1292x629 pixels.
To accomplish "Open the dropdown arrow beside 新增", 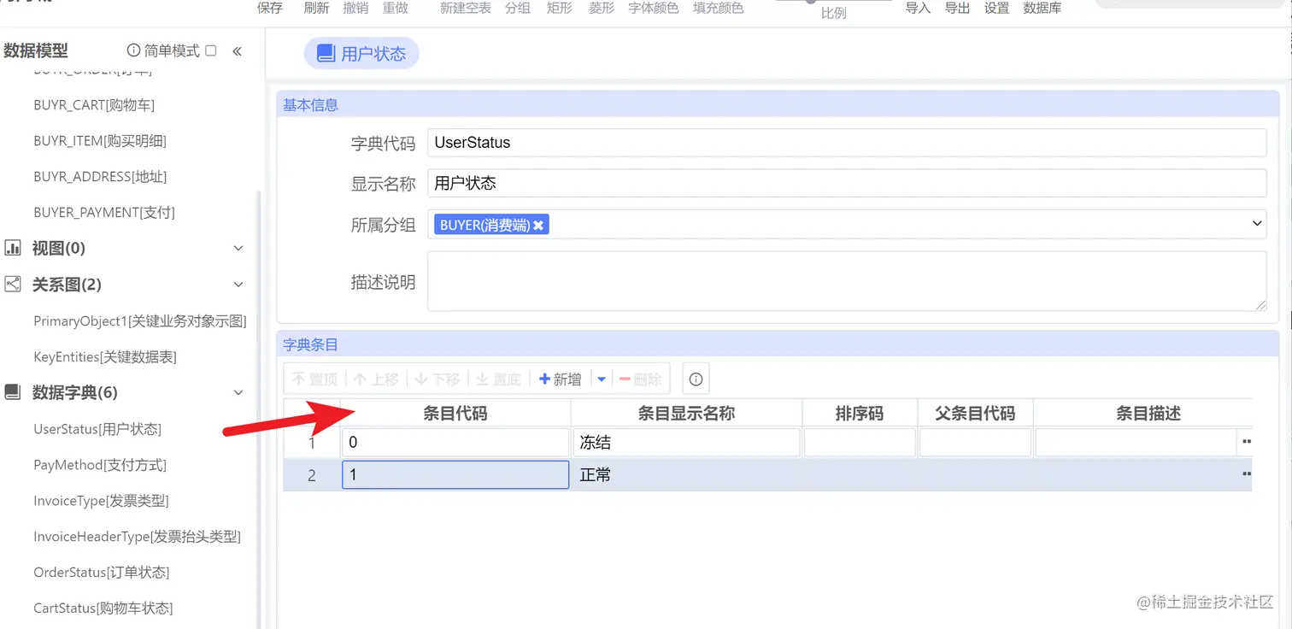I will [x=602, y=379].
